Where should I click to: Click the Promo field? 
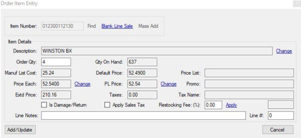(249, 84)
